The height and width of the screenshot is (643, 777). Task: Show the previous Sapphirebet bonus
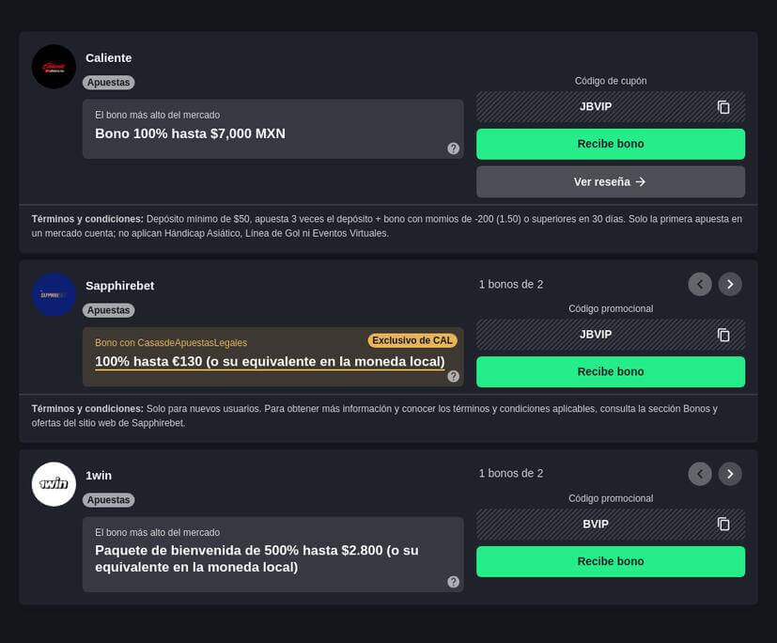pos(700,284)
